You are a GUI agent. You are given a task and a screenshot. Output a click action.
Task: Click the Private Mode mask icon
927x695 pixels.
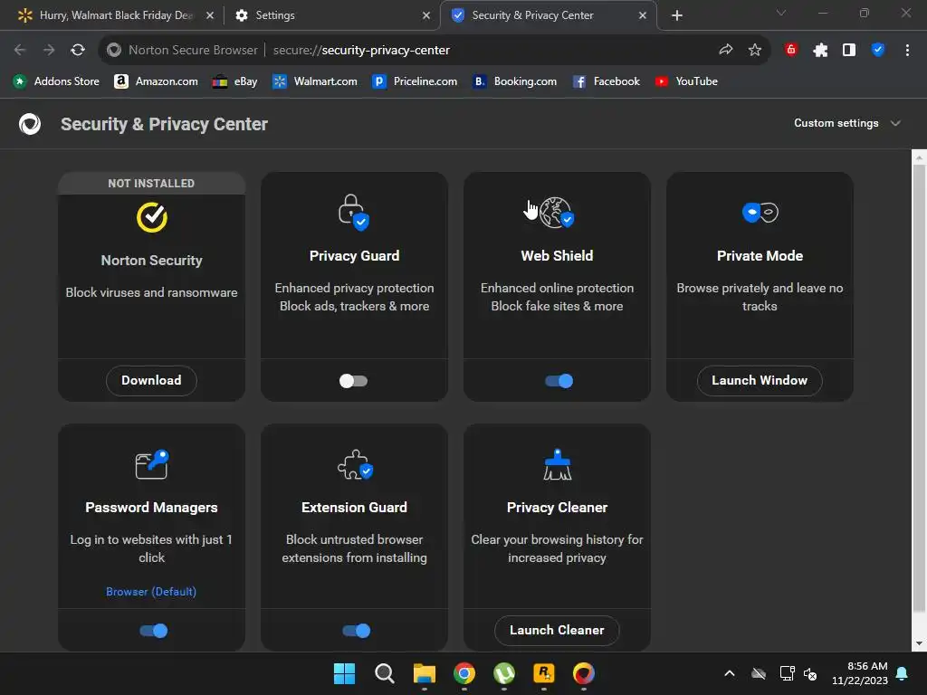click(x=760, y=212)
